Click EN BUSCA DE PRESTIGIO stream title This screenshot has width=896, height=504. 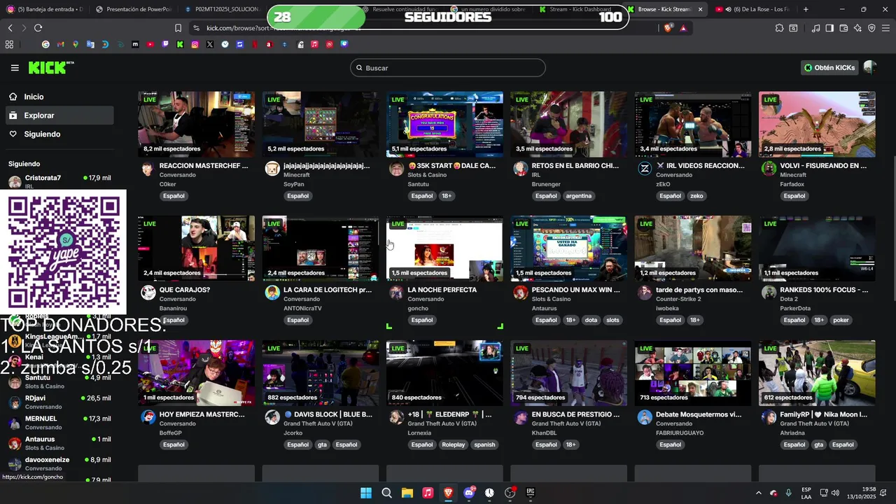click(575, 414)
